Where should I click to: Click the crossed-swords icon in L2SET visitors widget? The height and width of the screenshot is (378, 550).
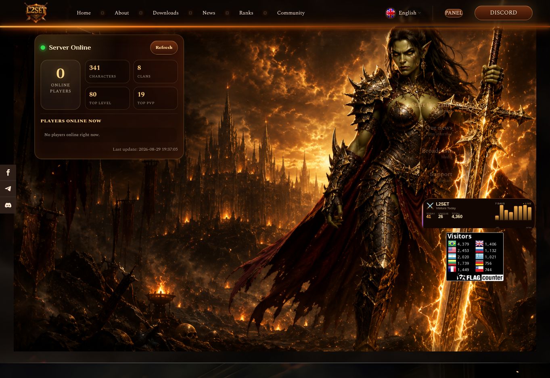(x=430, y=206)
